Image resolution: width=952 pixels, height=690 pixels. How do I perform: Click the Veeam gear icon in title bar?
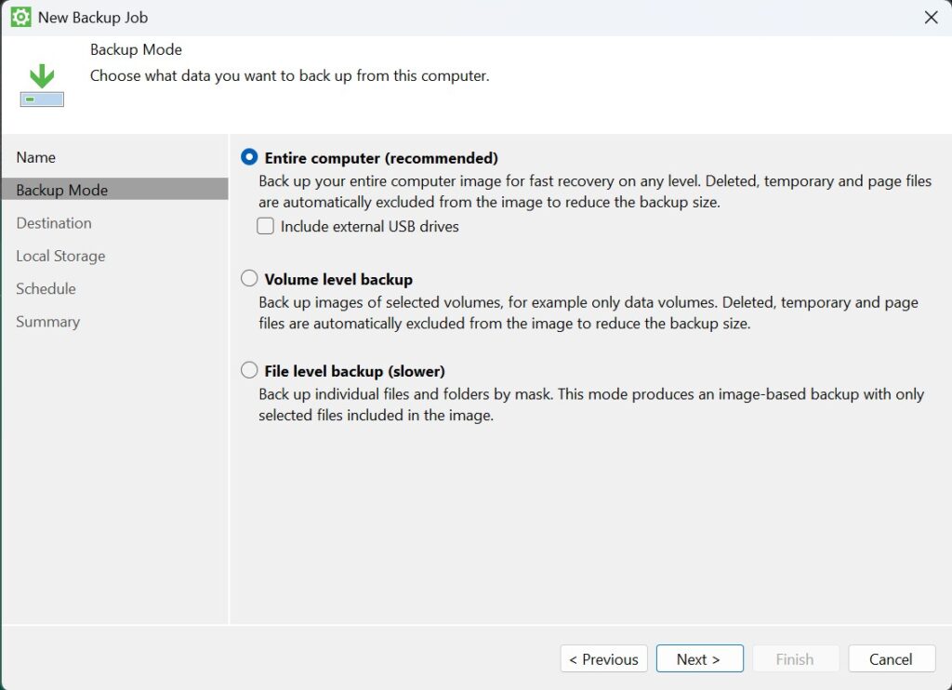(20, 17)
